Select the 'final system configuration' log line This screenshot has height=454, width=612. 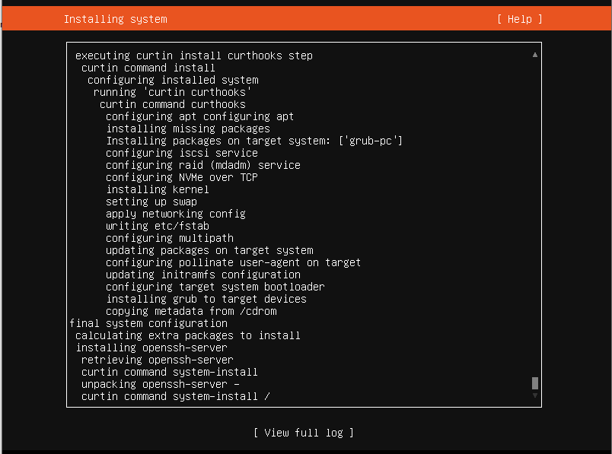[x=148, y=323]
